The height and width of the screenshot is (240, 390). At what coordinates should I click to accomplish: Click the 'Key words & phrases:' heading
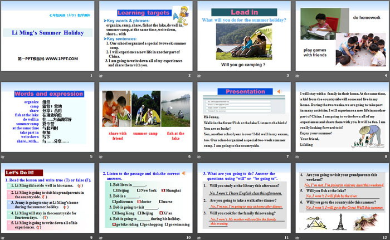point(128,21)
